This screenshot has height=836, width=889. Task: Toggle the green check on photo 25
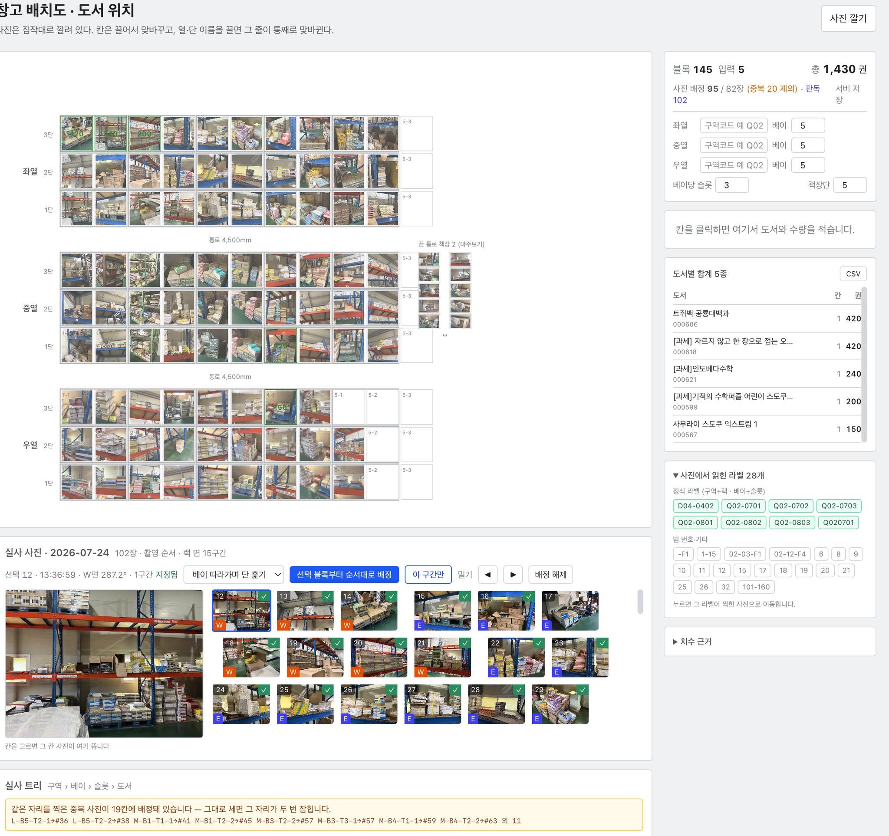(328, 690)
